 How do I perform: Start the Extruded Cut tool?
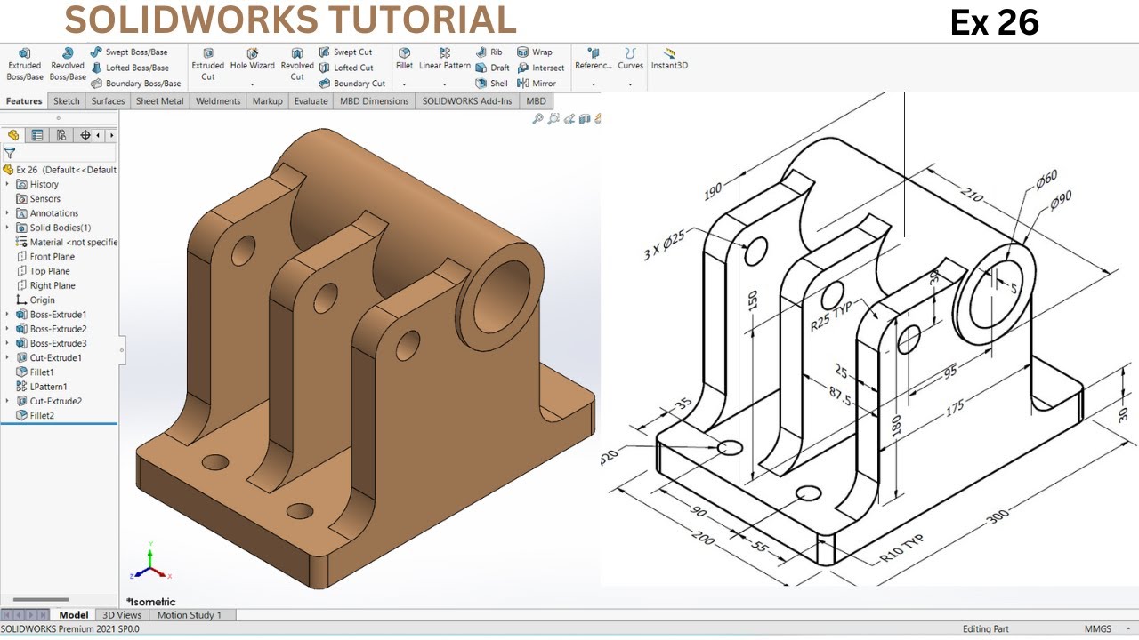(208, 65)
